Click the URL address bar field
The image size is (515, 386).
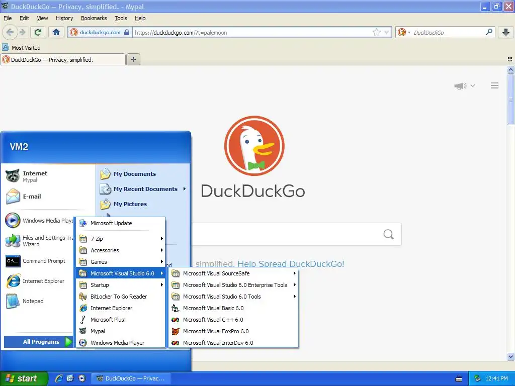[x=253, y=32]
